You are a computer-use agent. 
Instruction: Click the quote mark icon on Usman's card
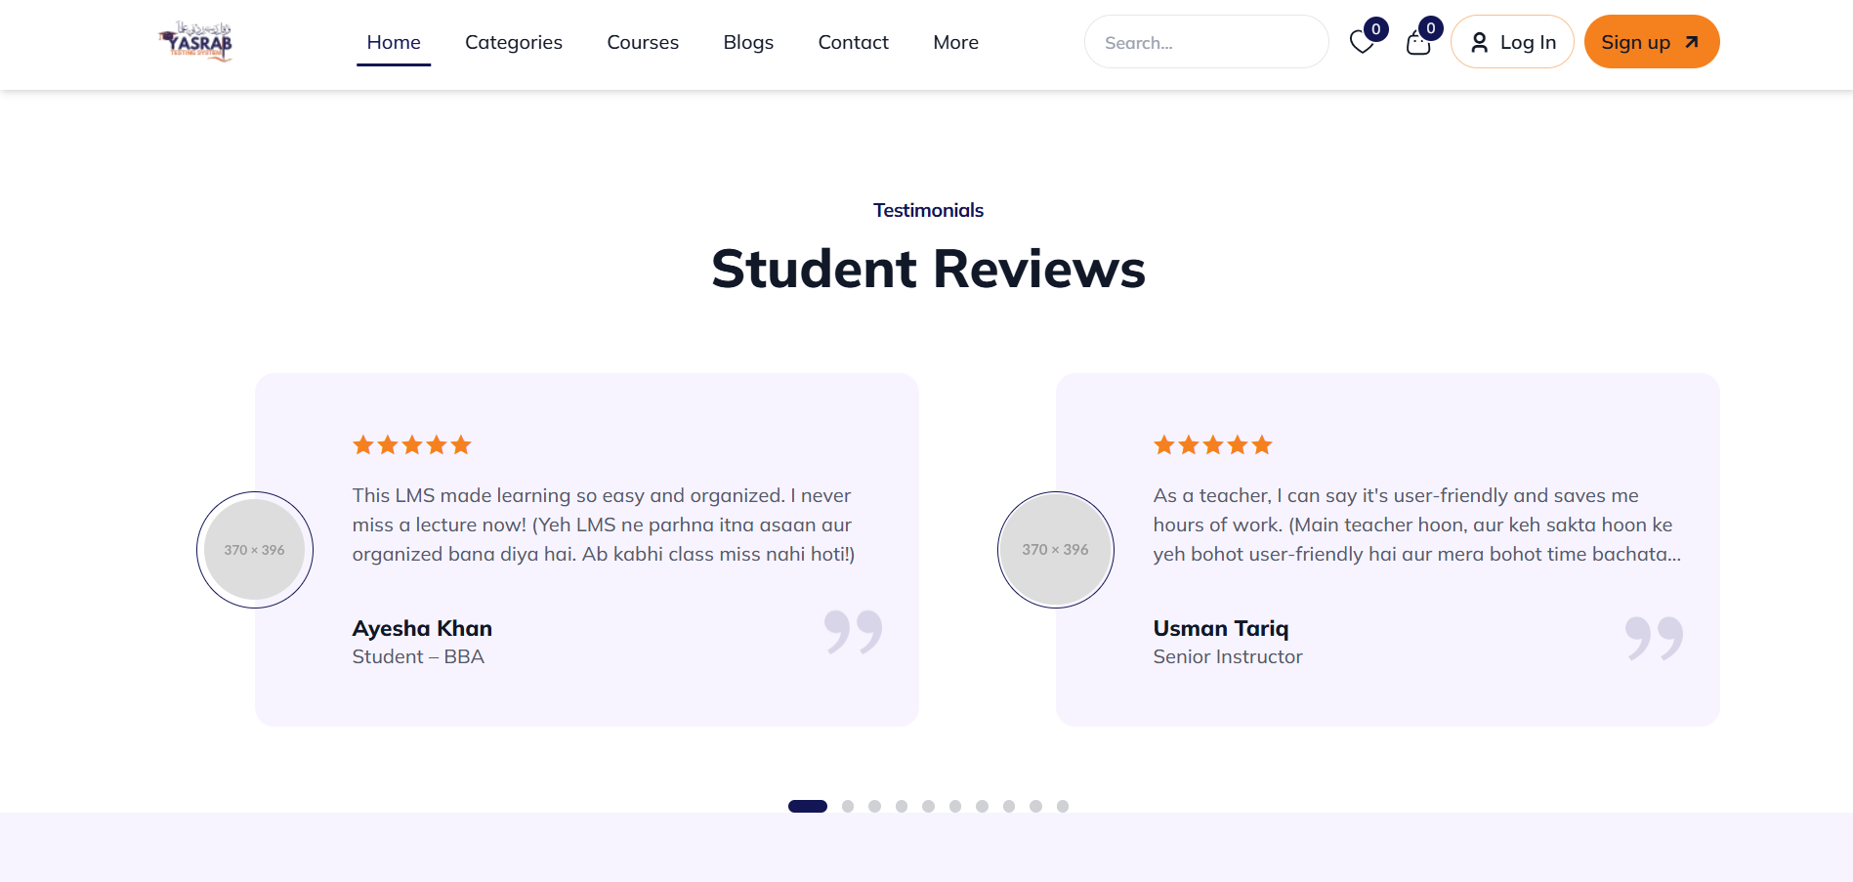coord(1654,638)
